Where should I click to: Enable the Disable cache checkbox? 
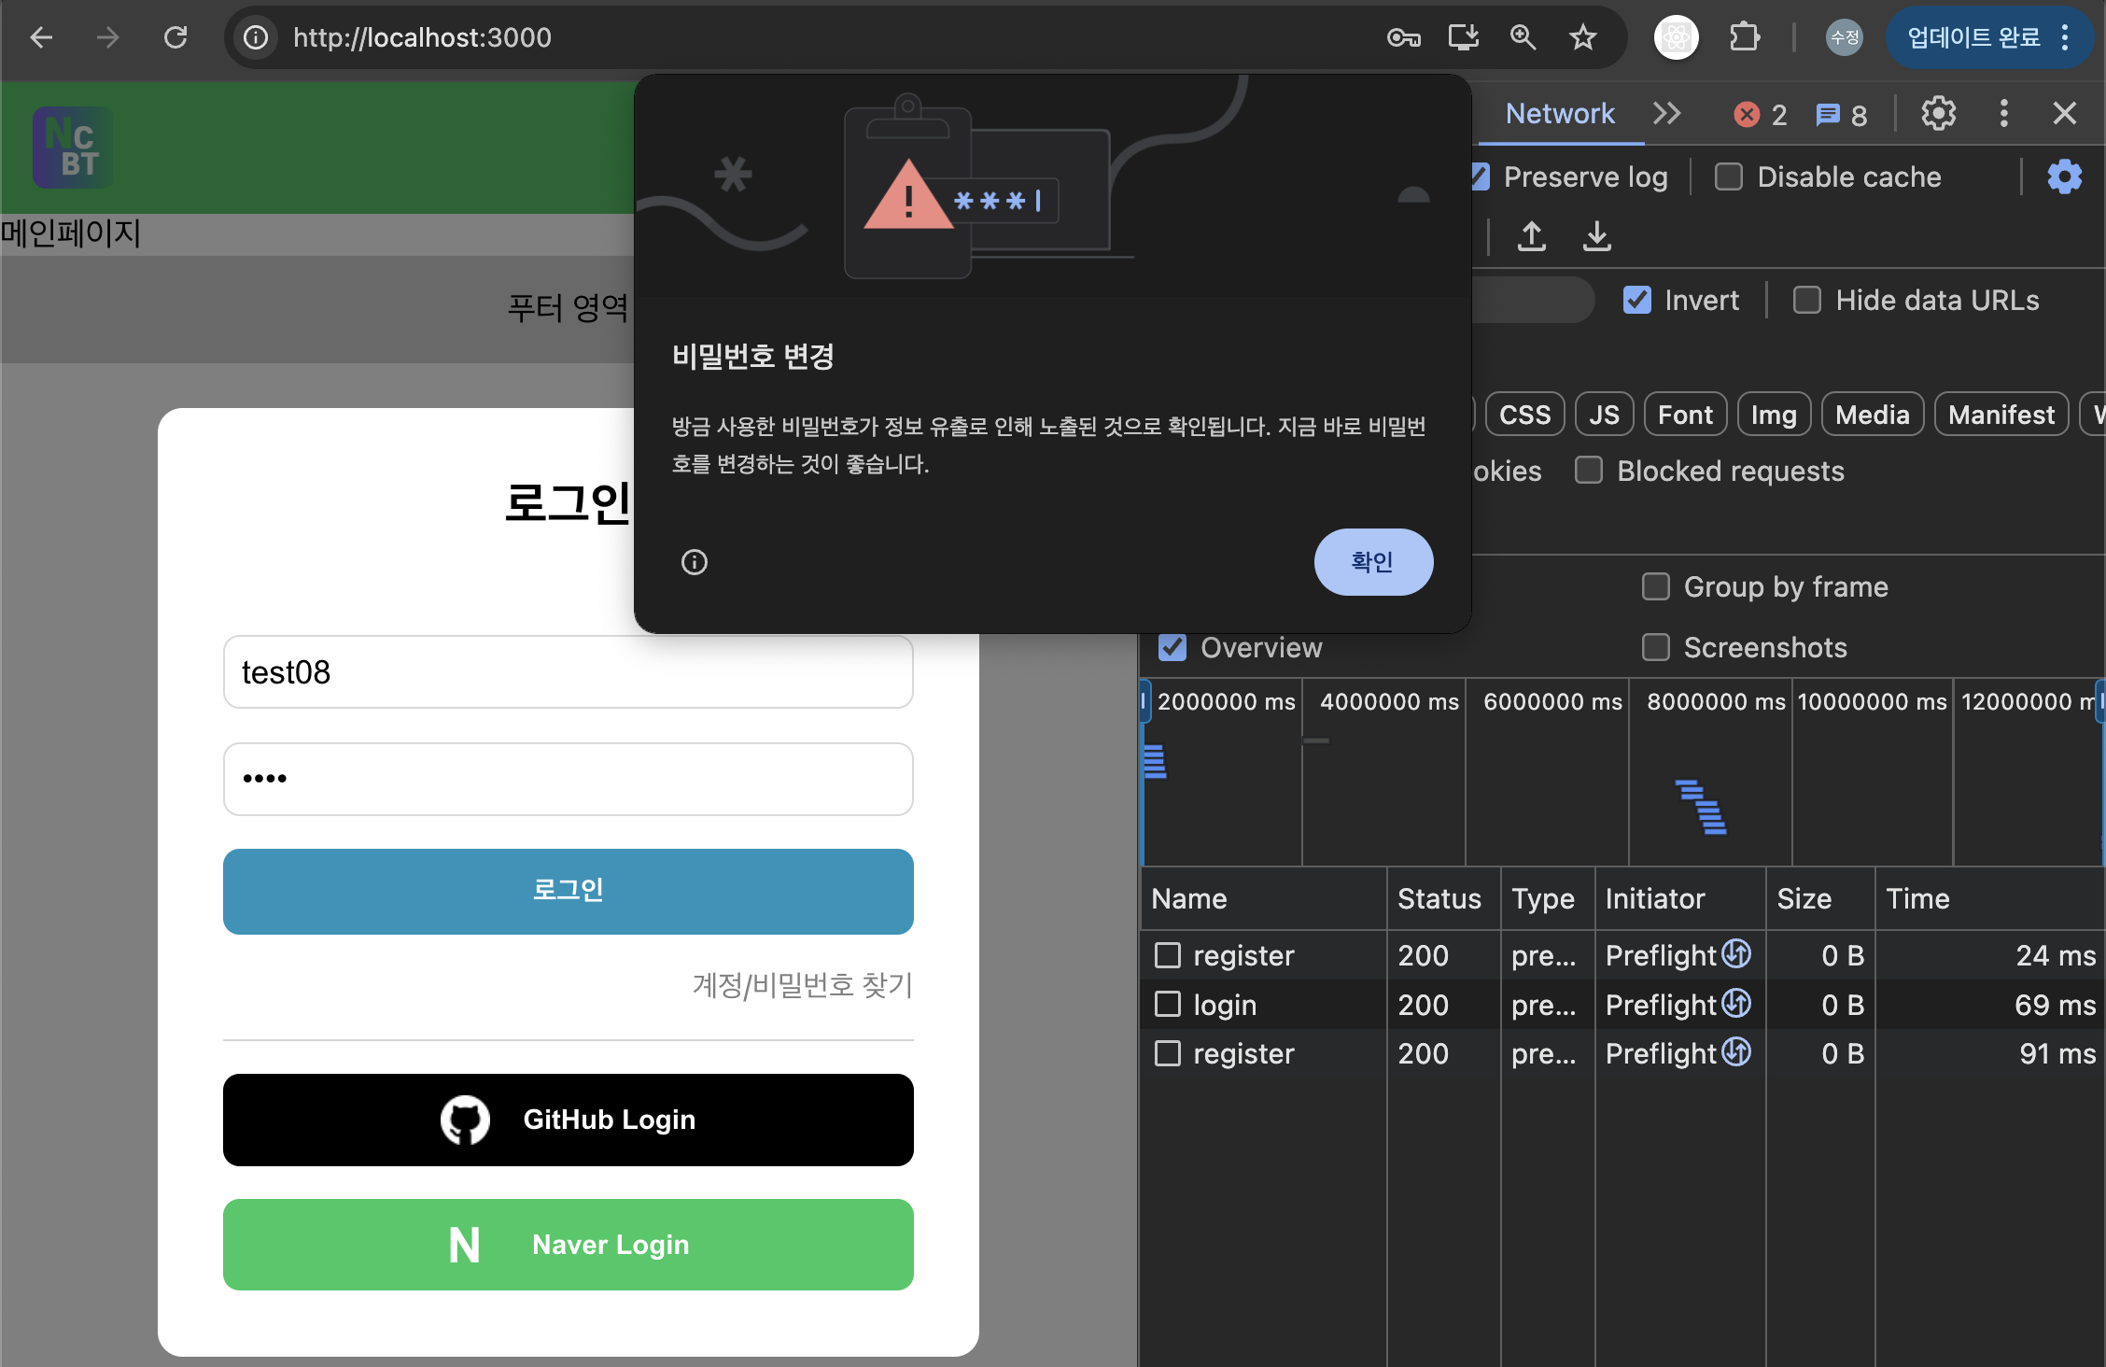click(1729, 176)
